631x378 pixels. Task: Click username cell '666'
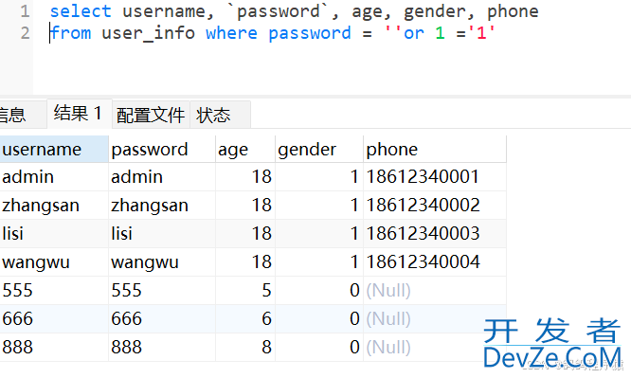pos(54,319)
